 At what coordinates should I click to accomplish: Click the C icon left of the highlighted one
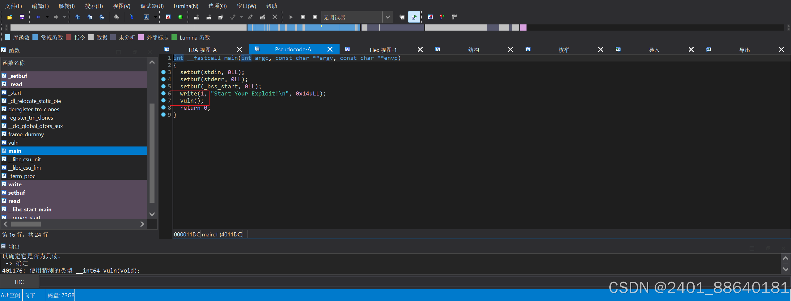pyautogui.click(x=402, y=17)
